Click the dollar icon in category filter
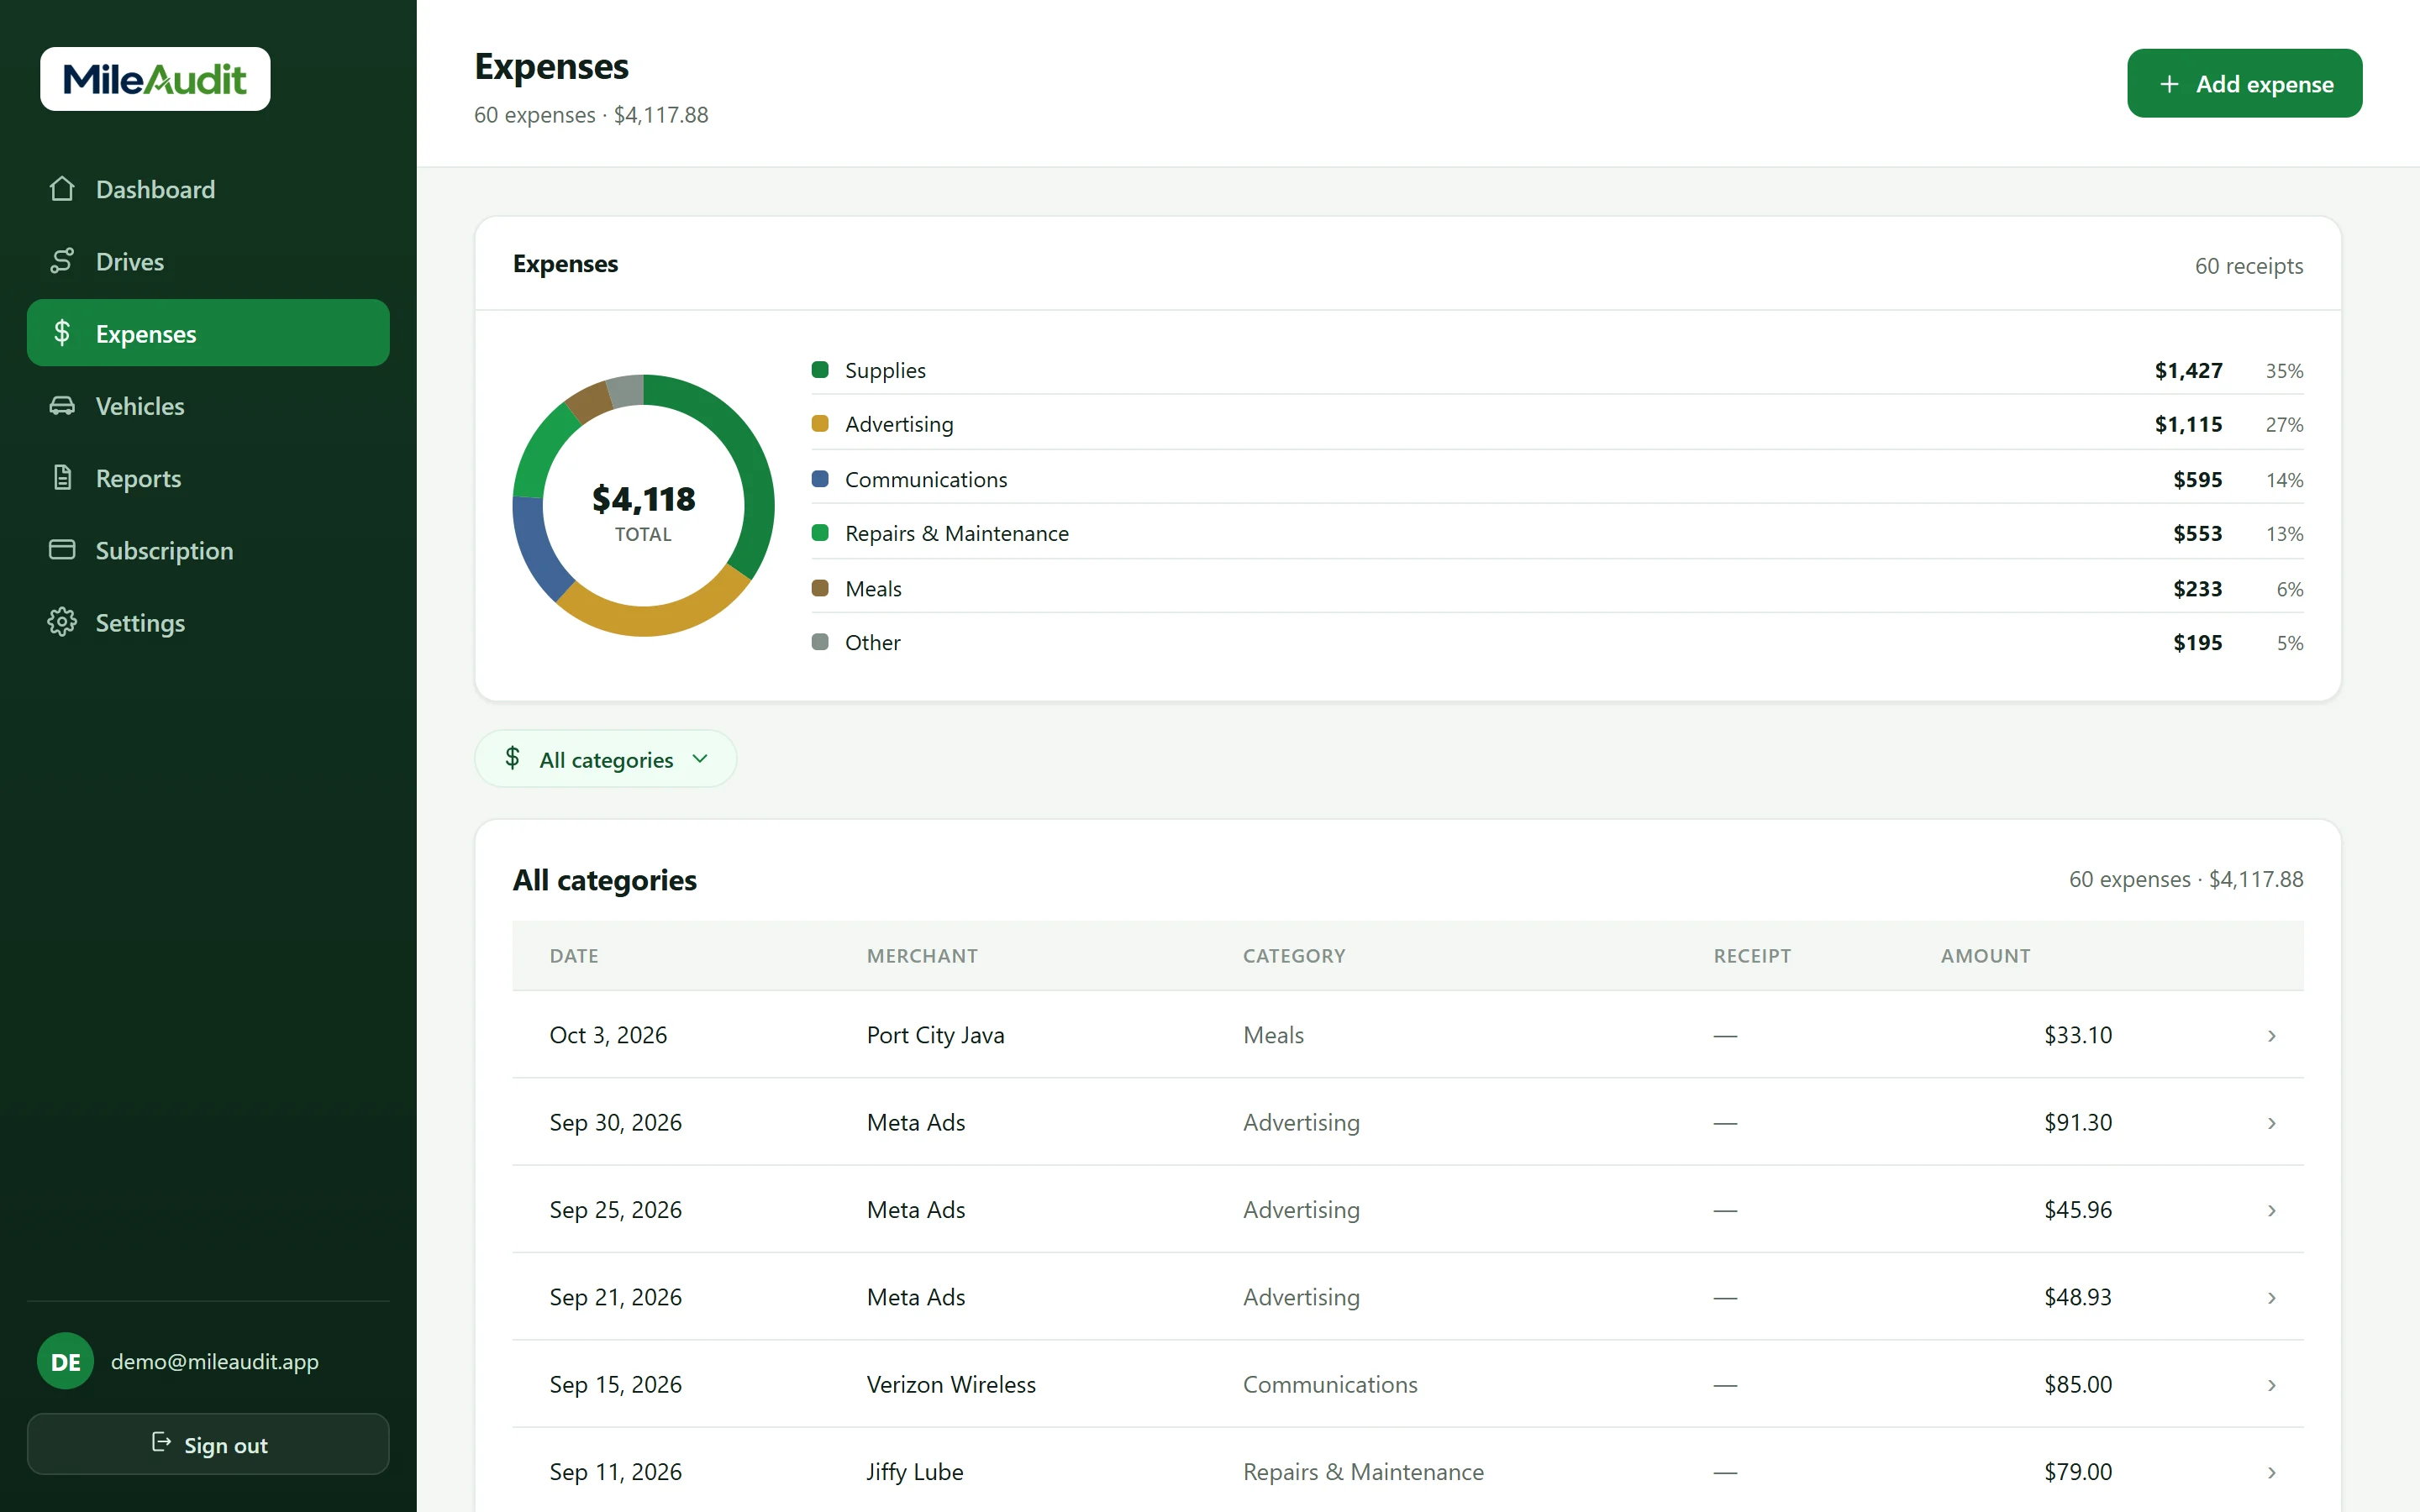 [513, 758]
